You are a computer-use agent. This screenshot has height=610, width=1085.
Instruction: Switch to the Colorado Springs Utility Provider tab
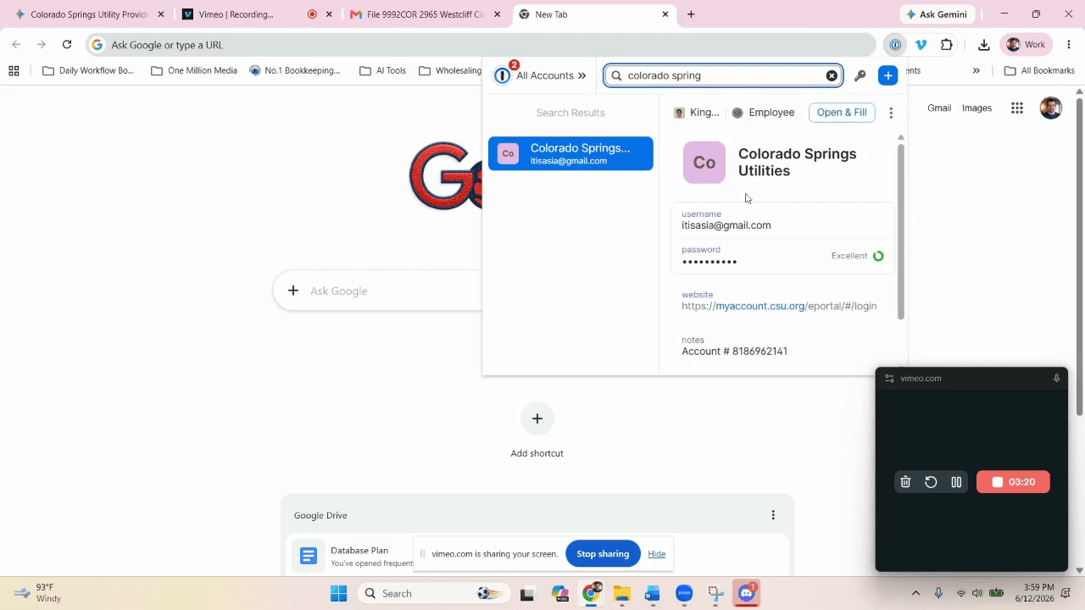tap(88, 14)
